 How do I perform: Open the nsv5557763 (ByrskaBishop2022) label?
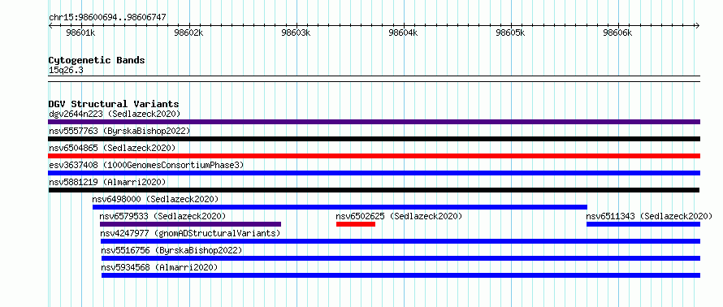pos(119,131)
